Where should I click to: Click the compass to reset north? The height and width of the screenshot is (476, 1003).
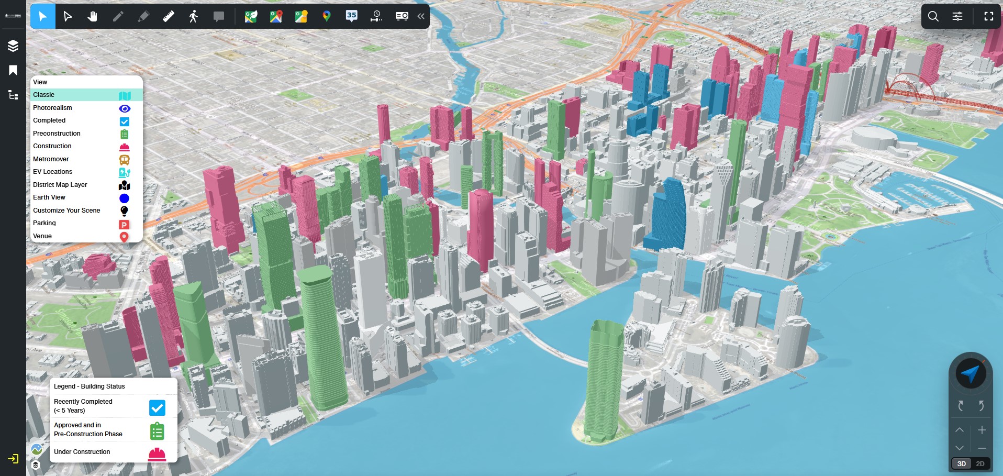coord(971,374)
